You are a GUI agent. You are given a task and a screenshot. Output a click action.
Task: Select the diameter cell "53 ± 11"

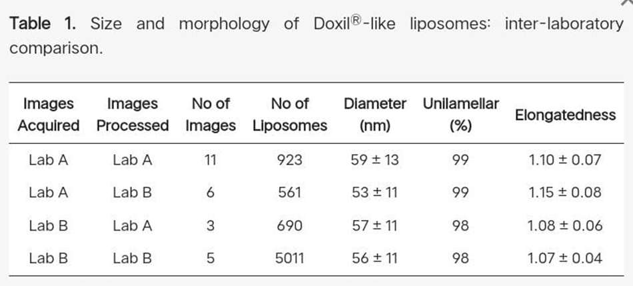[x=375, y=193]
